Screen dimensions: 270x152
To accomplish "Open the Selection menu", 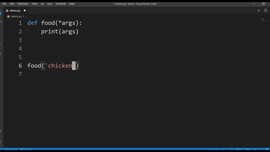I will click(23, 4).
